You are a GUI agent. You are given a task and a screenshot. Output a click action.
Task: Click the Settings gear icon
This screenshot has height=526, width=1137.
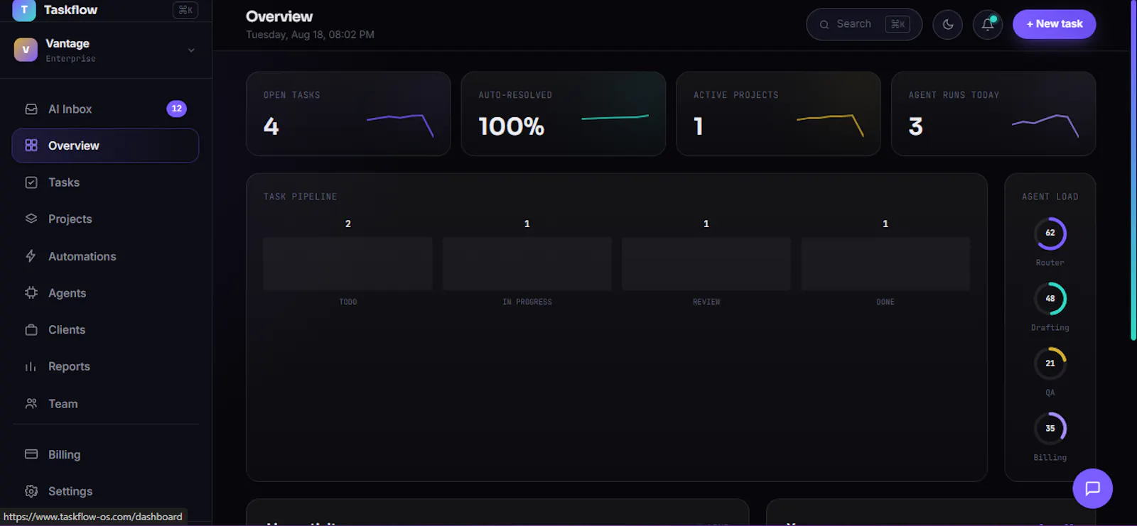tap(31, 491)
